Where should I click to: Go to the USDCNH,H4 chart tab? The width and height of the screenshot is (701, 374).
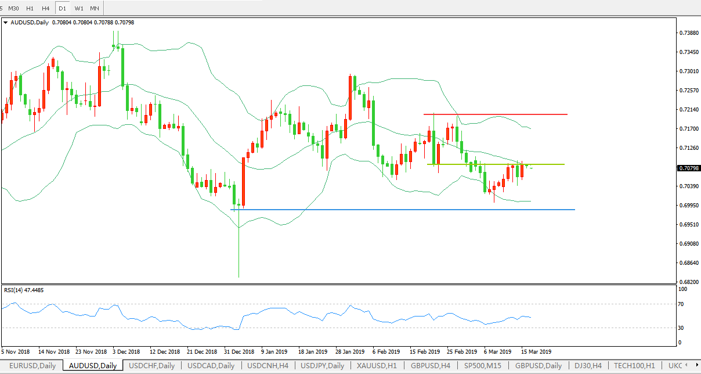click(x=268, y=366)
